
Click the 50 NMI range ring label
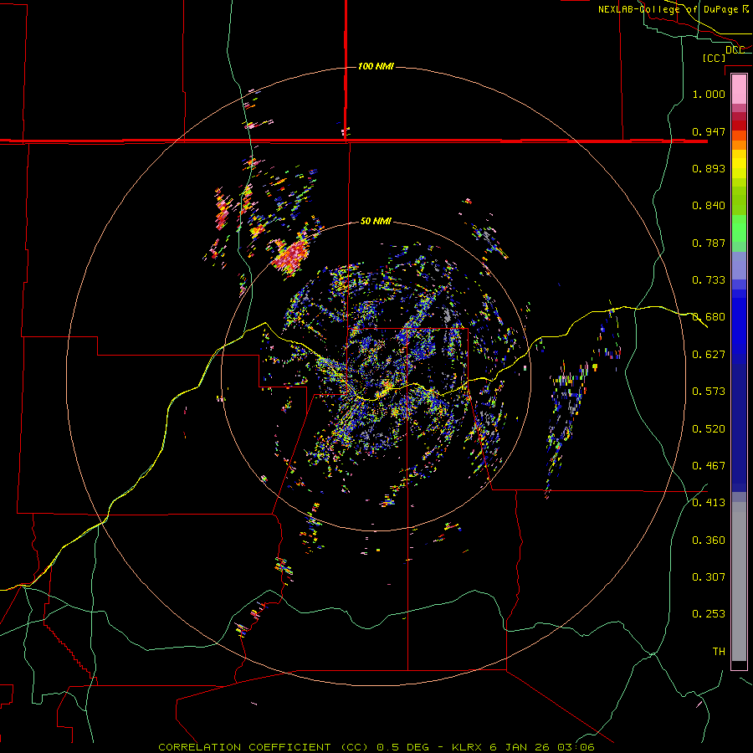pos(376,221)
